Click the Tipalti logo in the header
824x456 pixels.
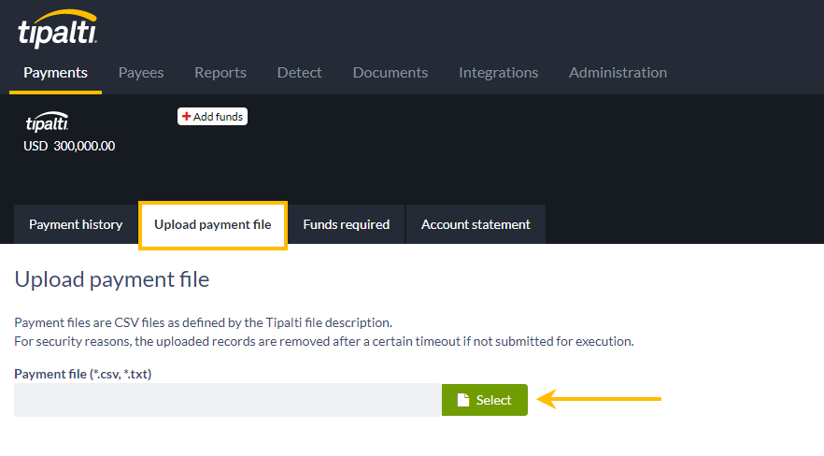point(56,30)
